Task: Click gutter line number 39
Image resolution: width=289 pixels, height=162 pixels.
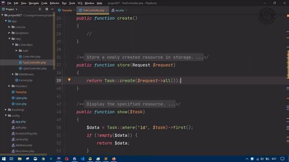Action: tap(59, 81)
